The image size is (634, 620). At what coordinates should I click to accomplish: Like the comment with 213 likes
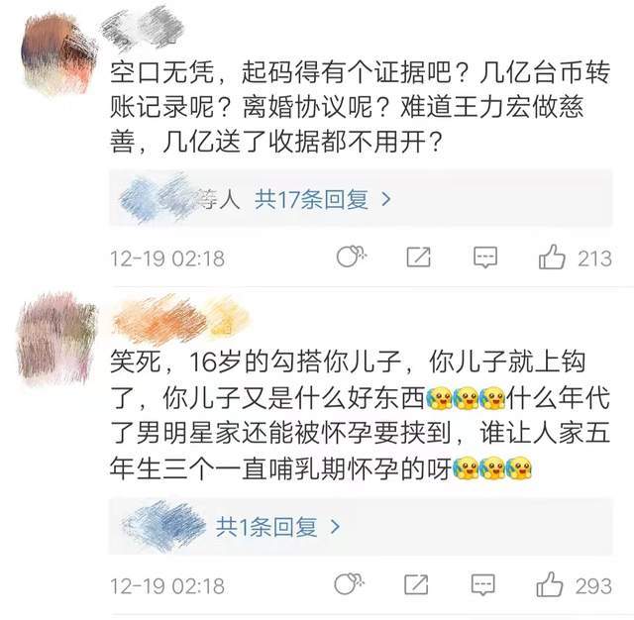[552, 258]
